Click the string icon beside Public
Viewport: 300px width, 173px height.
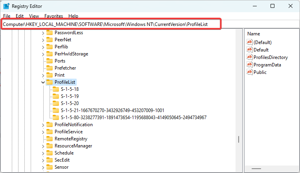(250, 72)
